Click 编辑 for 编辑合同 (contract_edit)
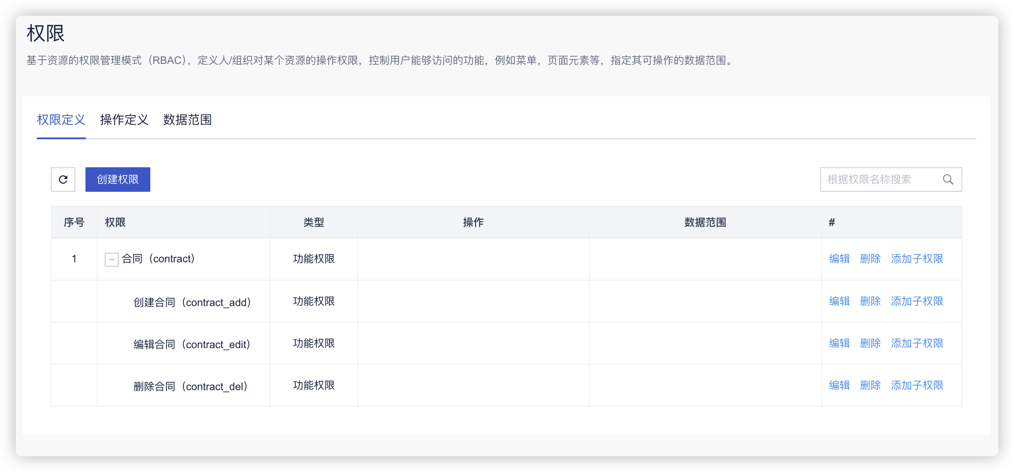 coord(839,343)
